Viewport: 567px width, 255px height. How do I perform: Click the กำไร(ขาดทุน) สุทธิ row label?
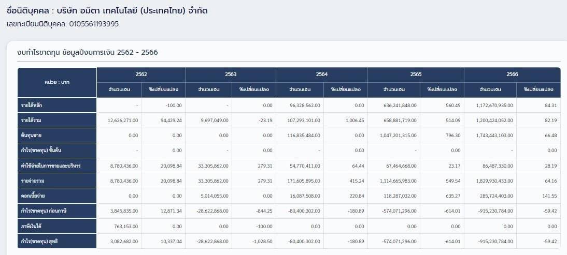coord(57,242)
